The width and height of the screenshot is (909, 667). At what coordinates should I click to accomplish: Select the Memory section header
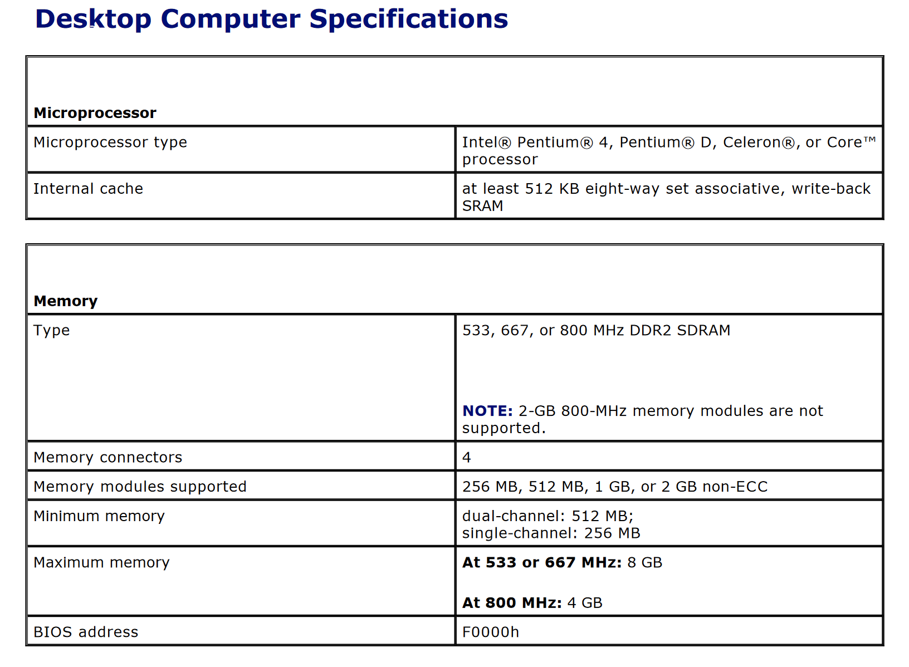point(66,301)
